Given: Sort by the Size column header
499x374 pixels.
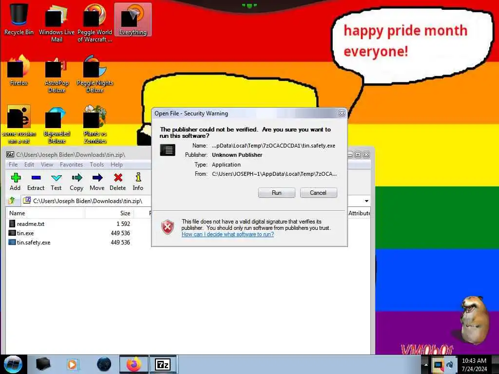Looking at the screenshot, I should click(110, 213).
